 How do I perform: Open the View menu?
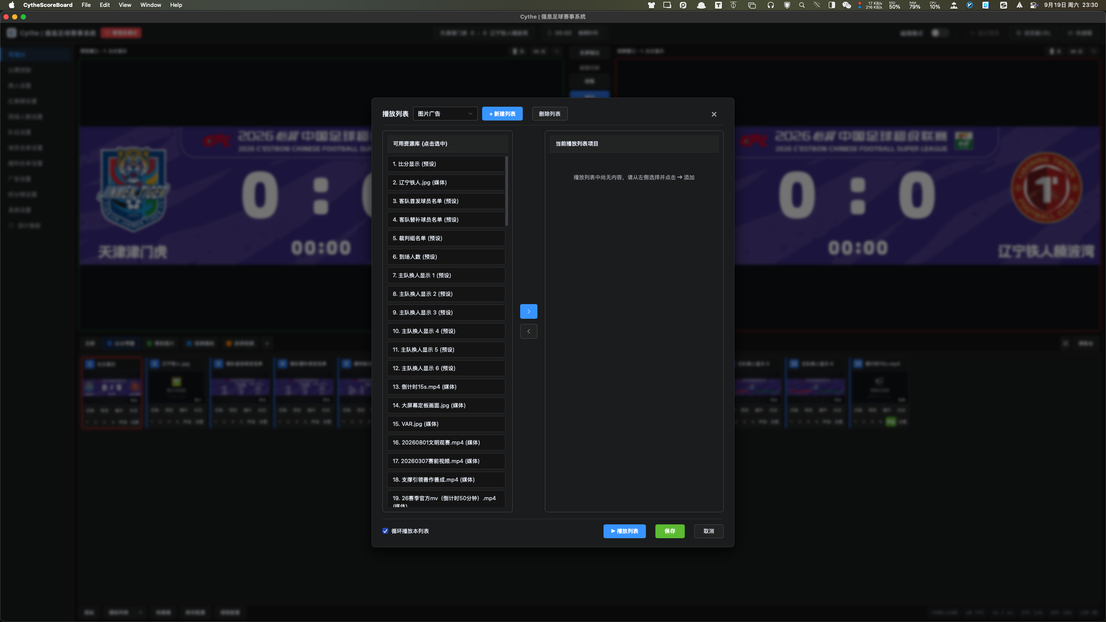pos(125,5)
